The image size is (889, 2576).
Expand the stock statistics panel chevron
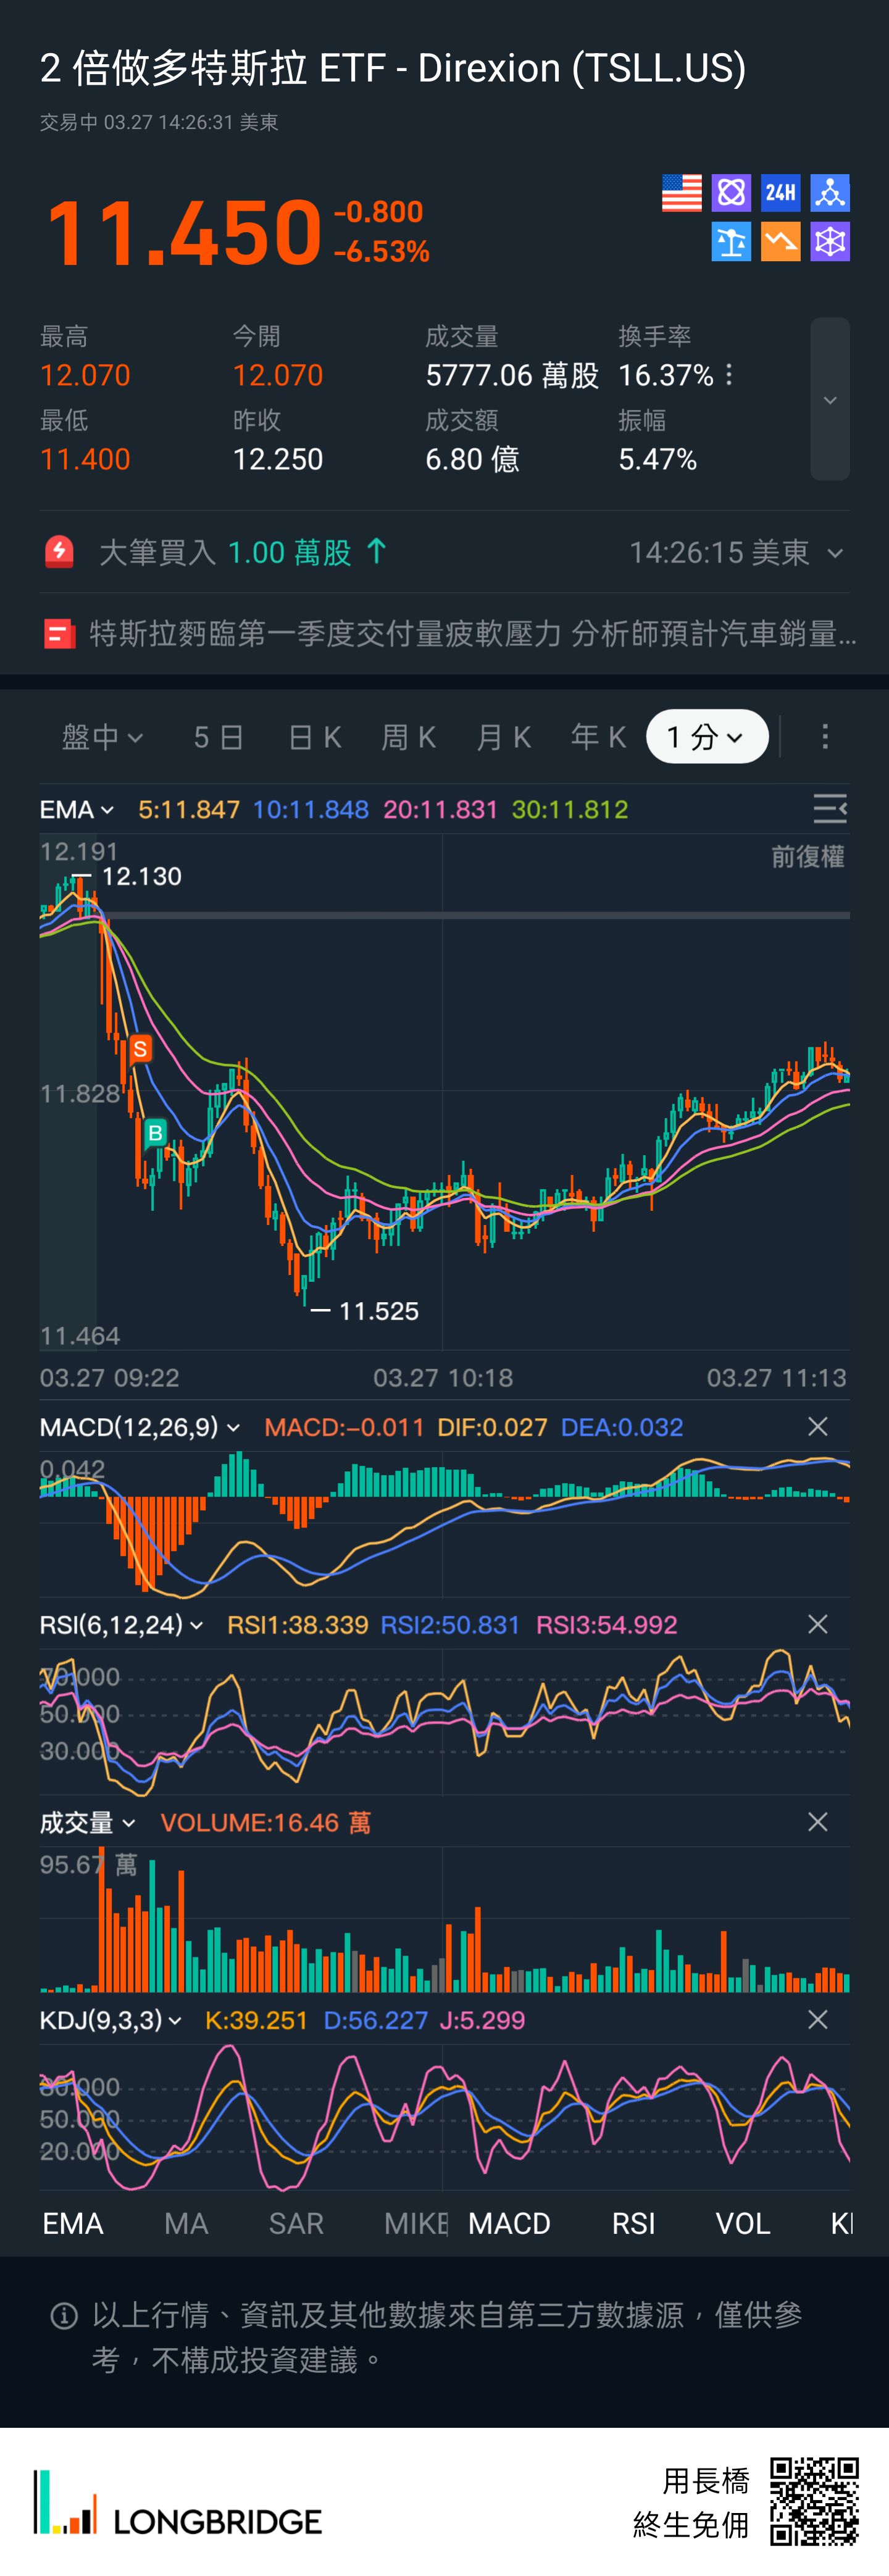(829, 399)
